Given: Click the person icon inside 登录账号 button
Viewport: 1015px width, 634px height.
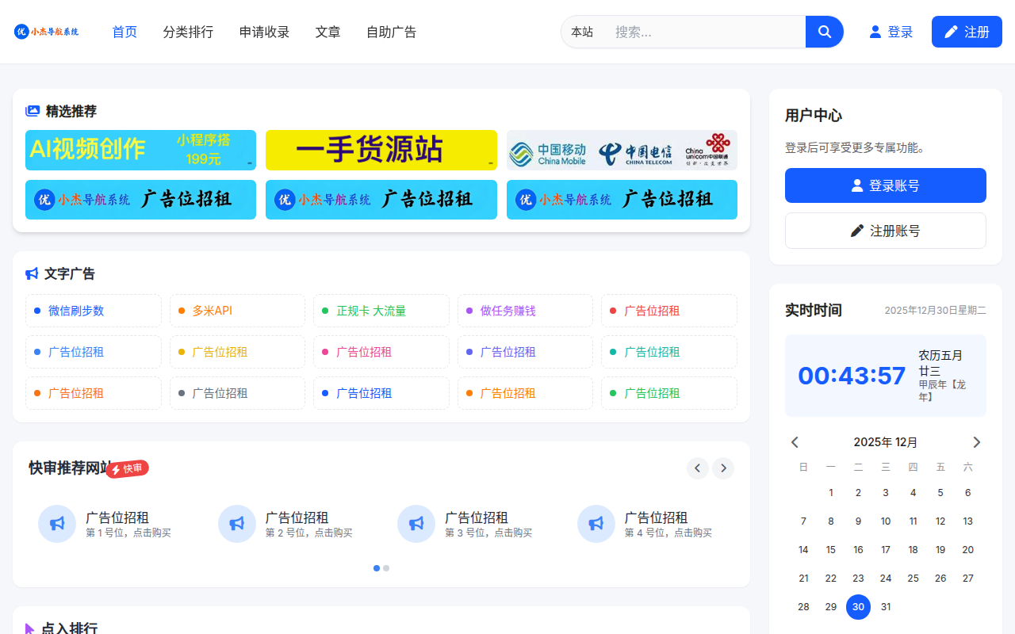Looking at the screenshot, I should (x=856, y=185).
